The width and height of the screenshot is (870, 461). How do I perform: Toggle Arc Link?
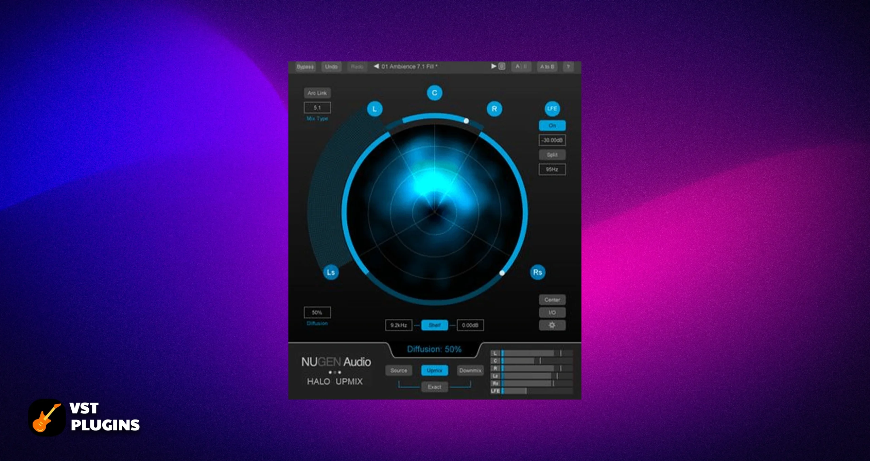[x=317, y=93]
